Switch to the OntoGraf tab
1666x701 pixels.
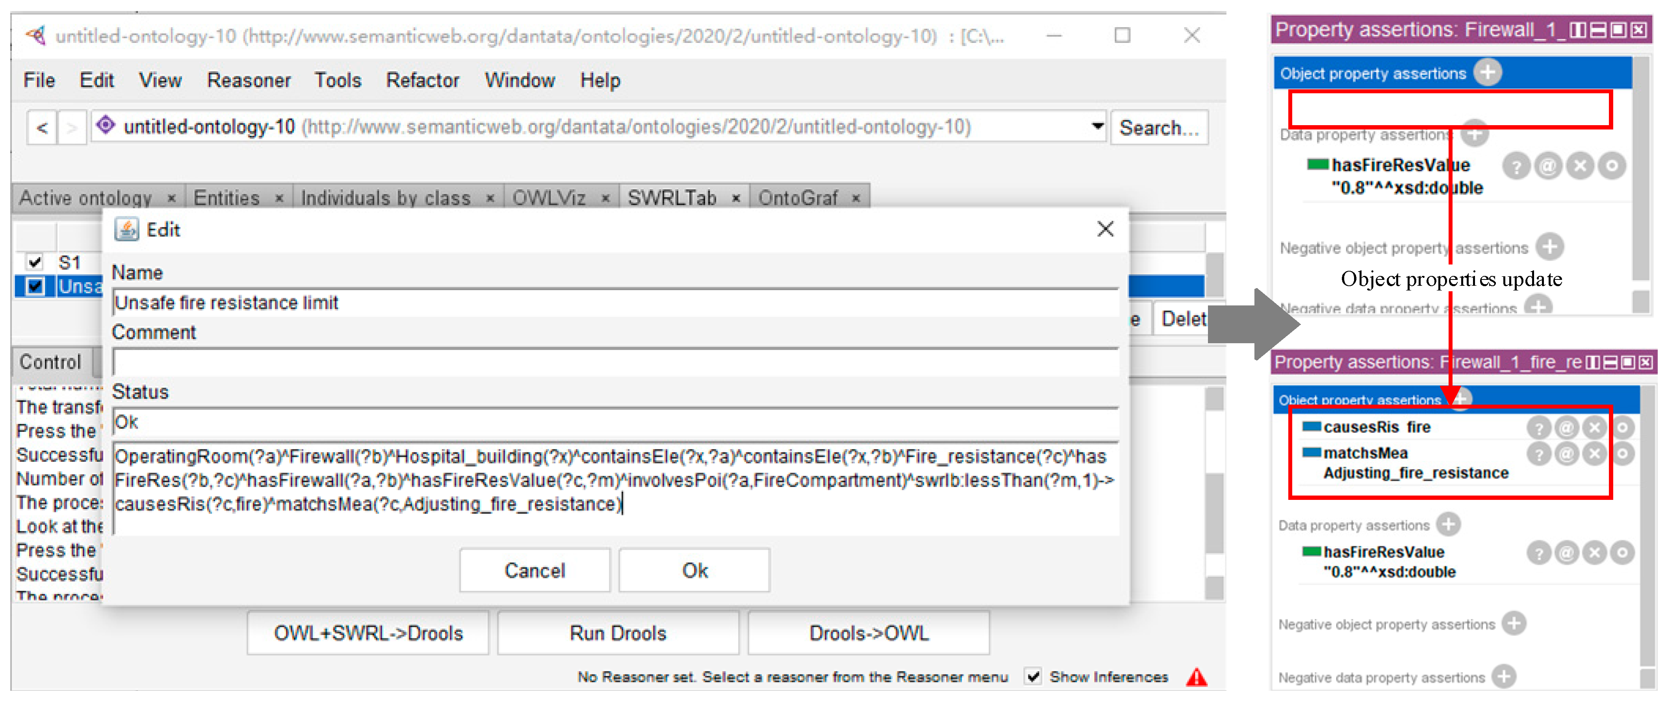(x=798, y=198)
